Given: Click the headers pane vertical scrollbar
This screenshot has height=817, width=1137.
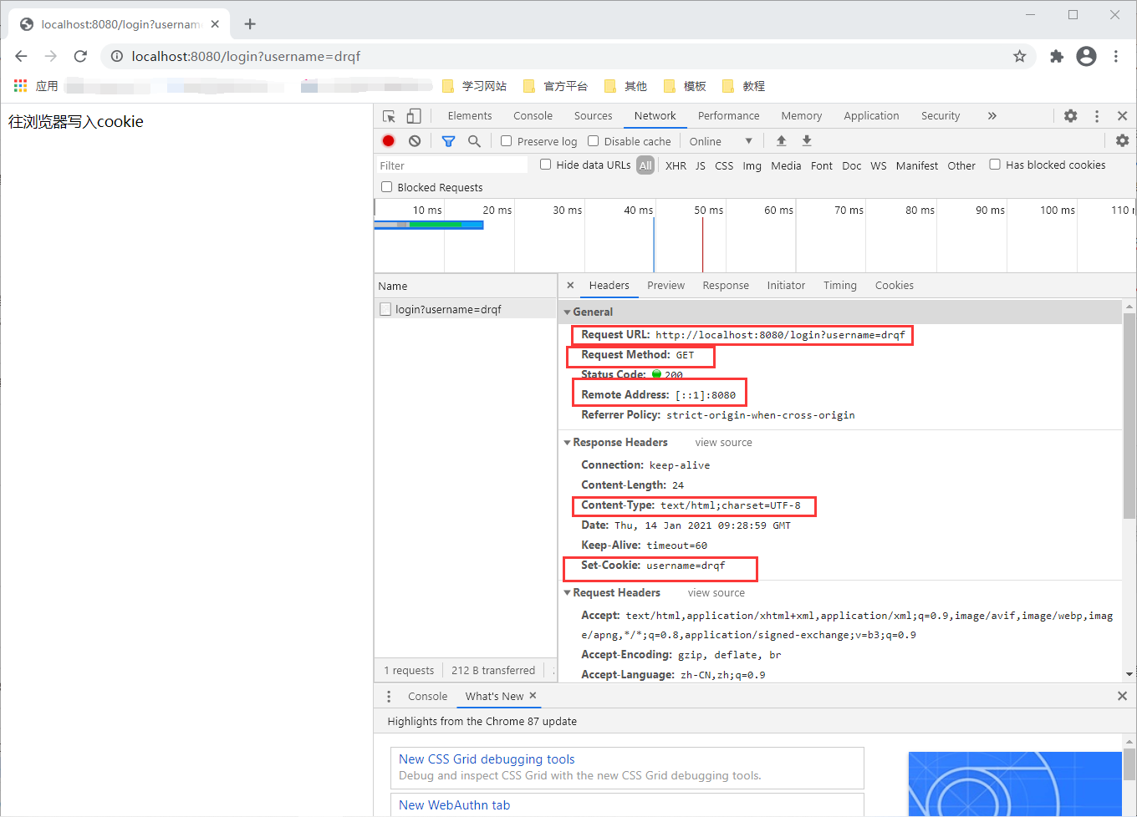Looking at the screenshot, I should [x=1129, y=415].
